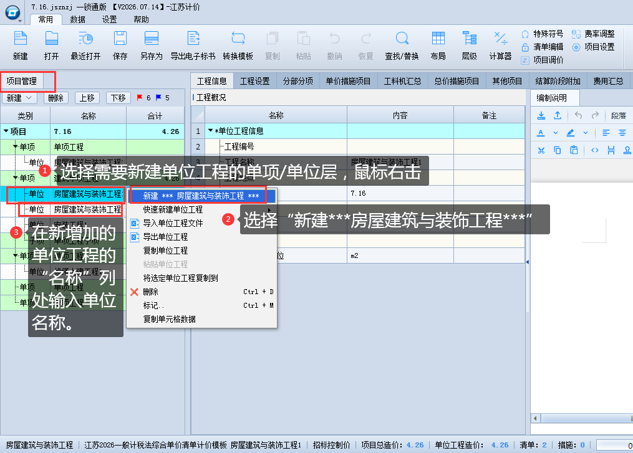Click align-left icon in 编制说明 toolbar

pyautogui.click(x=606, y=133)
